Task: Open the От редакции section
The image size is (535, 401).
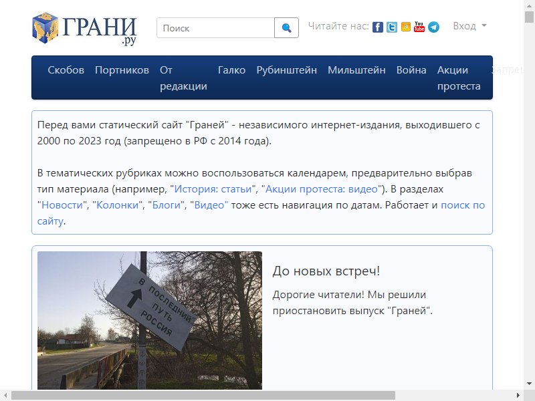Action: point(183,78)
